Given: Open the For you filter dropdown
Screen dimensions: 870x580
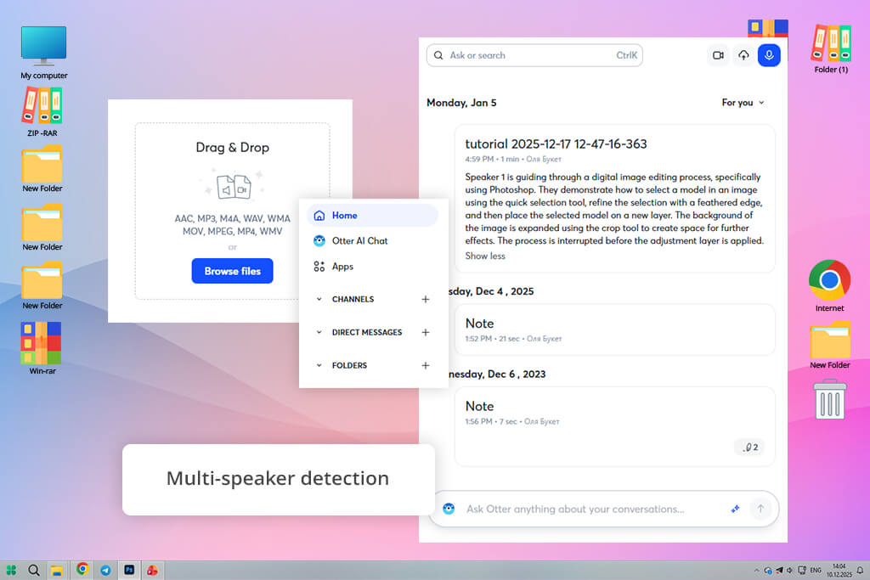Looking at the screenshot, I should pyautogui.click(x=743, y=103).
